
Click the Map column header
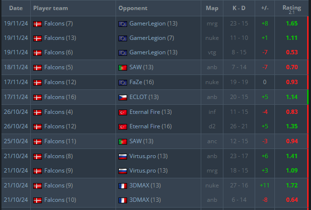click(212, 8)
